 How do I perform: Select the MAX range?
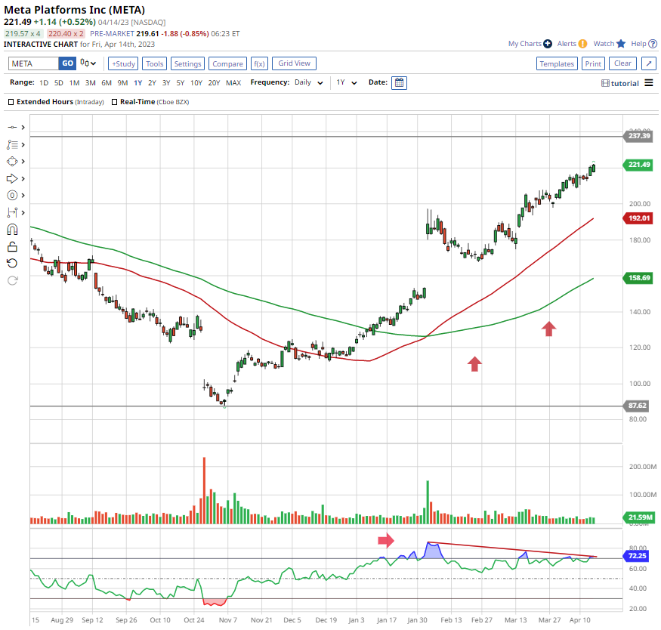(x=233, y=83)
